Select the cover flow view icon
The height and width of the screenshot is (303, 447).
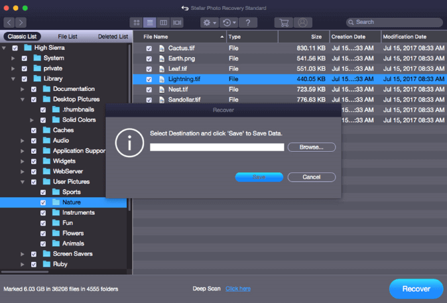[x=177, y=23]
